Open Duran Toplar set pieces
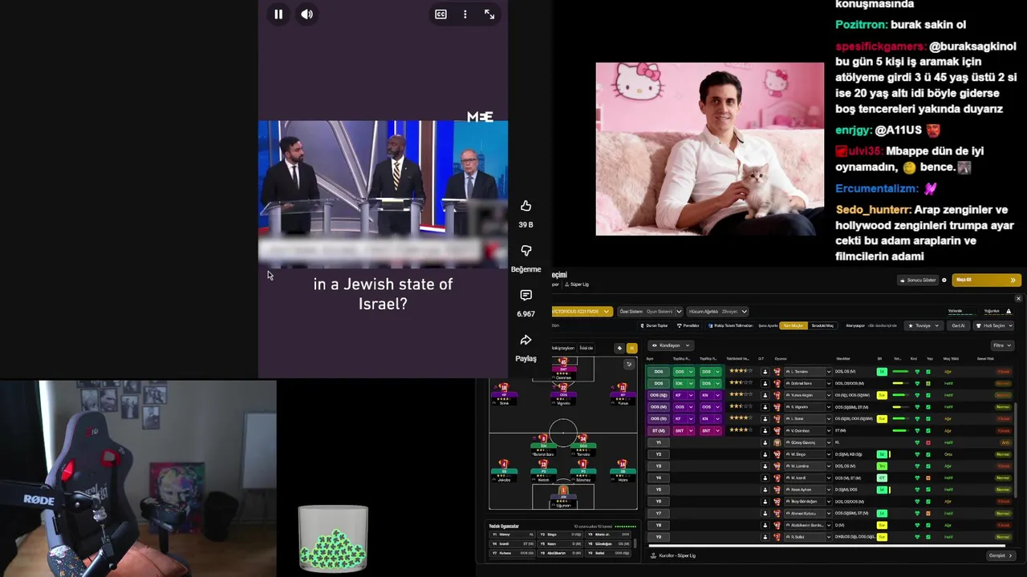 [654, 325]
